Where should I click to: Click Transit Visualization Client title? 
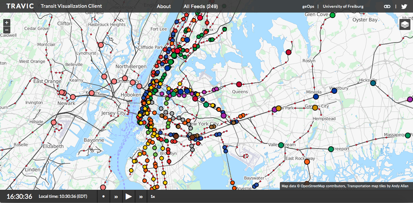tap(71, 6)
